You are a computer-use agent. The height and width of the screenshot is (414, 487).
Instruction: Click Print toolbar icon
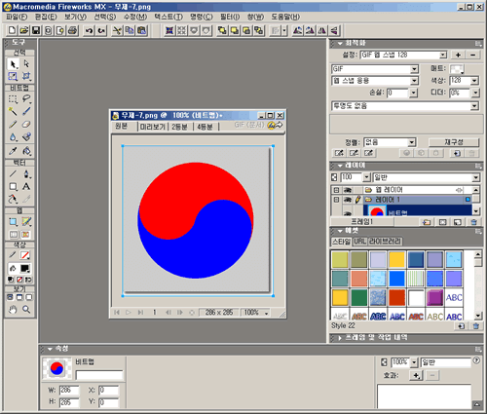[x=73, y=30]
